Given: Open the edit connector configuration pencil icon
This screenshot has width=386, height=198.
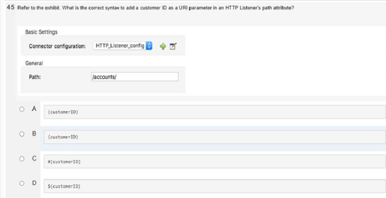Looking at the screenshot, I should [174, 46].
